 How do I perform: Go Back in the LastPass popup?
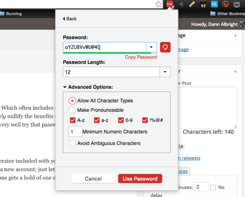tap(70, 18)
